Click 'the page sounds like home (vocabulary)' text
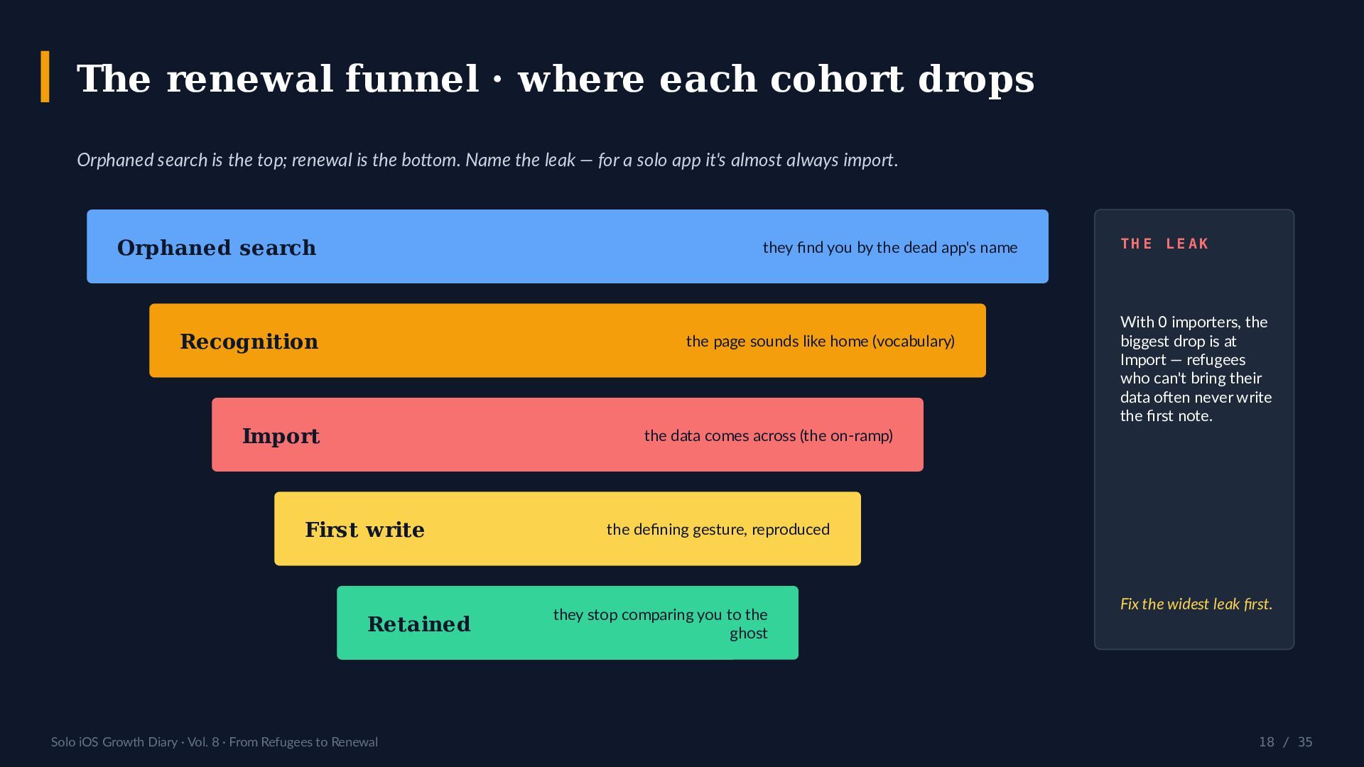 tap(821, 342)
